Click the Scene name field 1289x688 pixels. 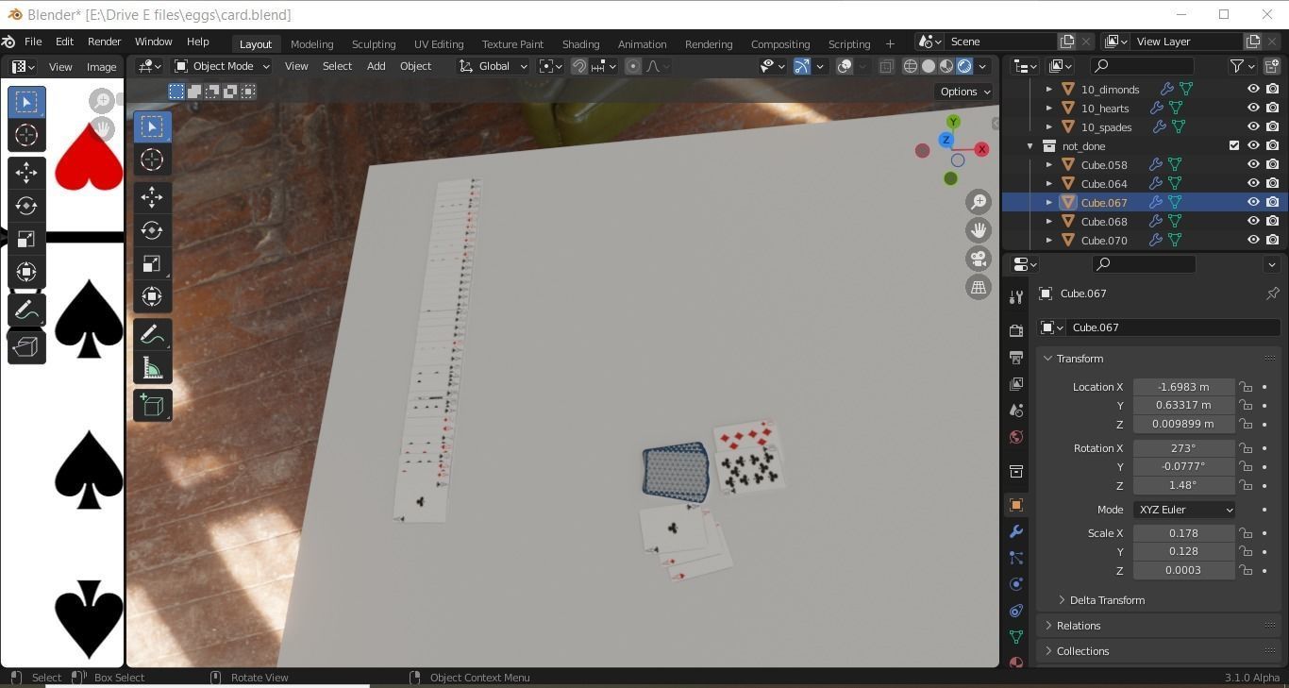[x=1002, y=42]
